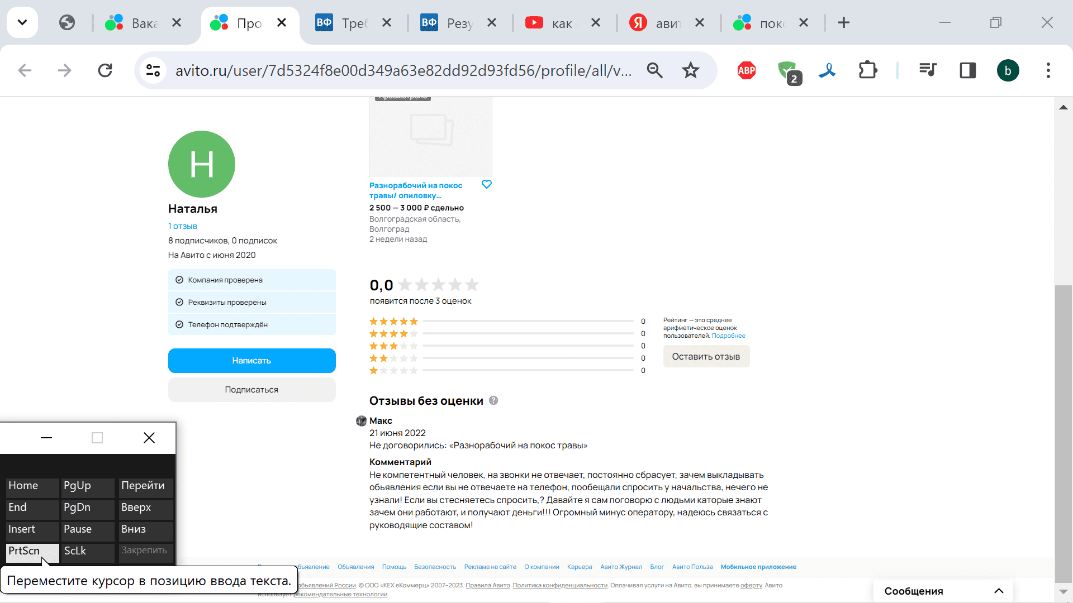Click the AdBlock Plus extension icon
Screen dimensions: 1073x603
(747, 70)
